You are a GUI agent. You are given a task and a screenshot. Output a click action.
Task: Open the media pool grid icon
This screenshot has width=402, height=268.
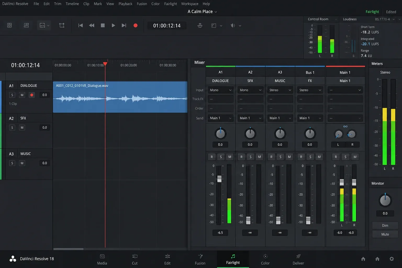coord(9,25)
